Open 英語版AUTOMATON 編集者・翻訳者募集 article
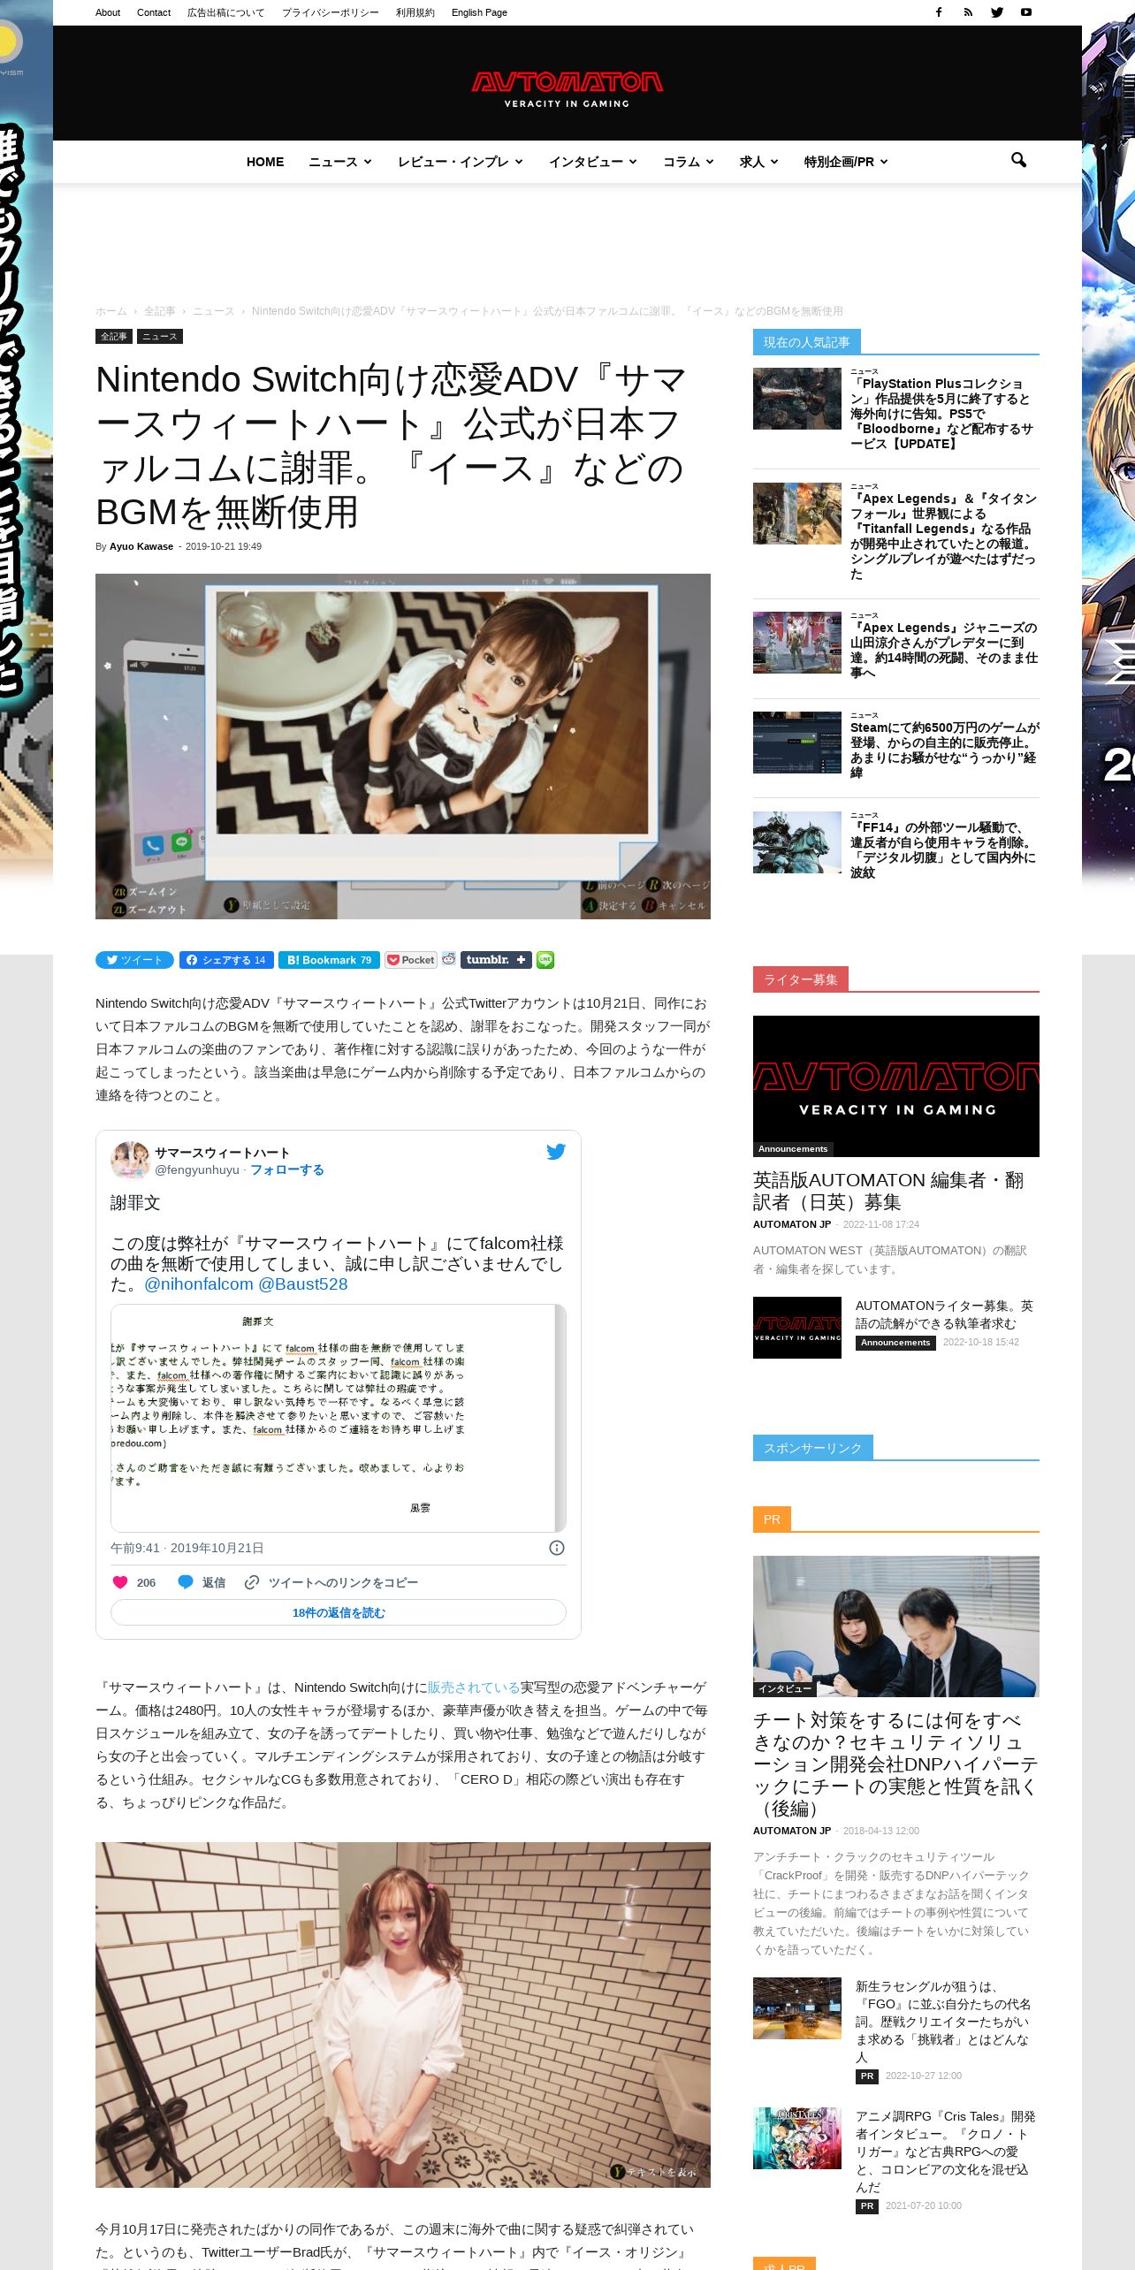 pos(888,1191)
